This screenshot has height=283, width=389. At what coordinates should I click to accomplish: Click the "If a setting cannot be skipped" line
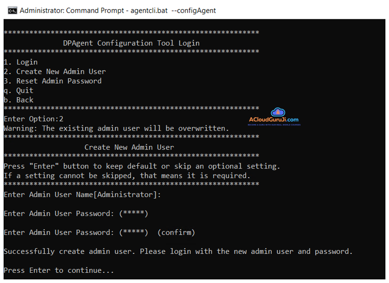[127, 176]
